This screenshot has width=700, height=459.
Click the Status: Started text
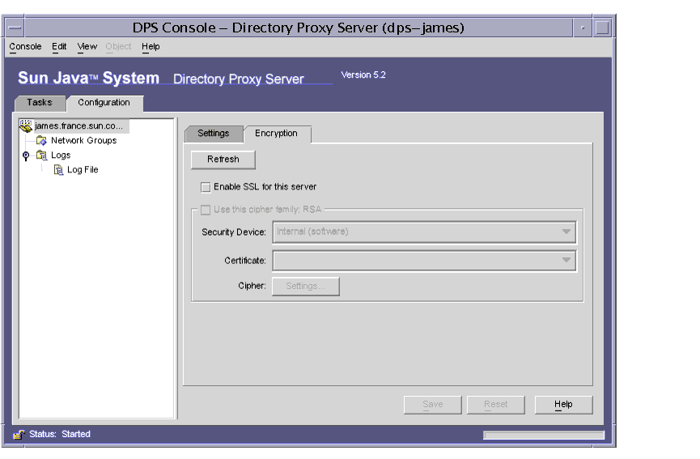pos(60,434)
